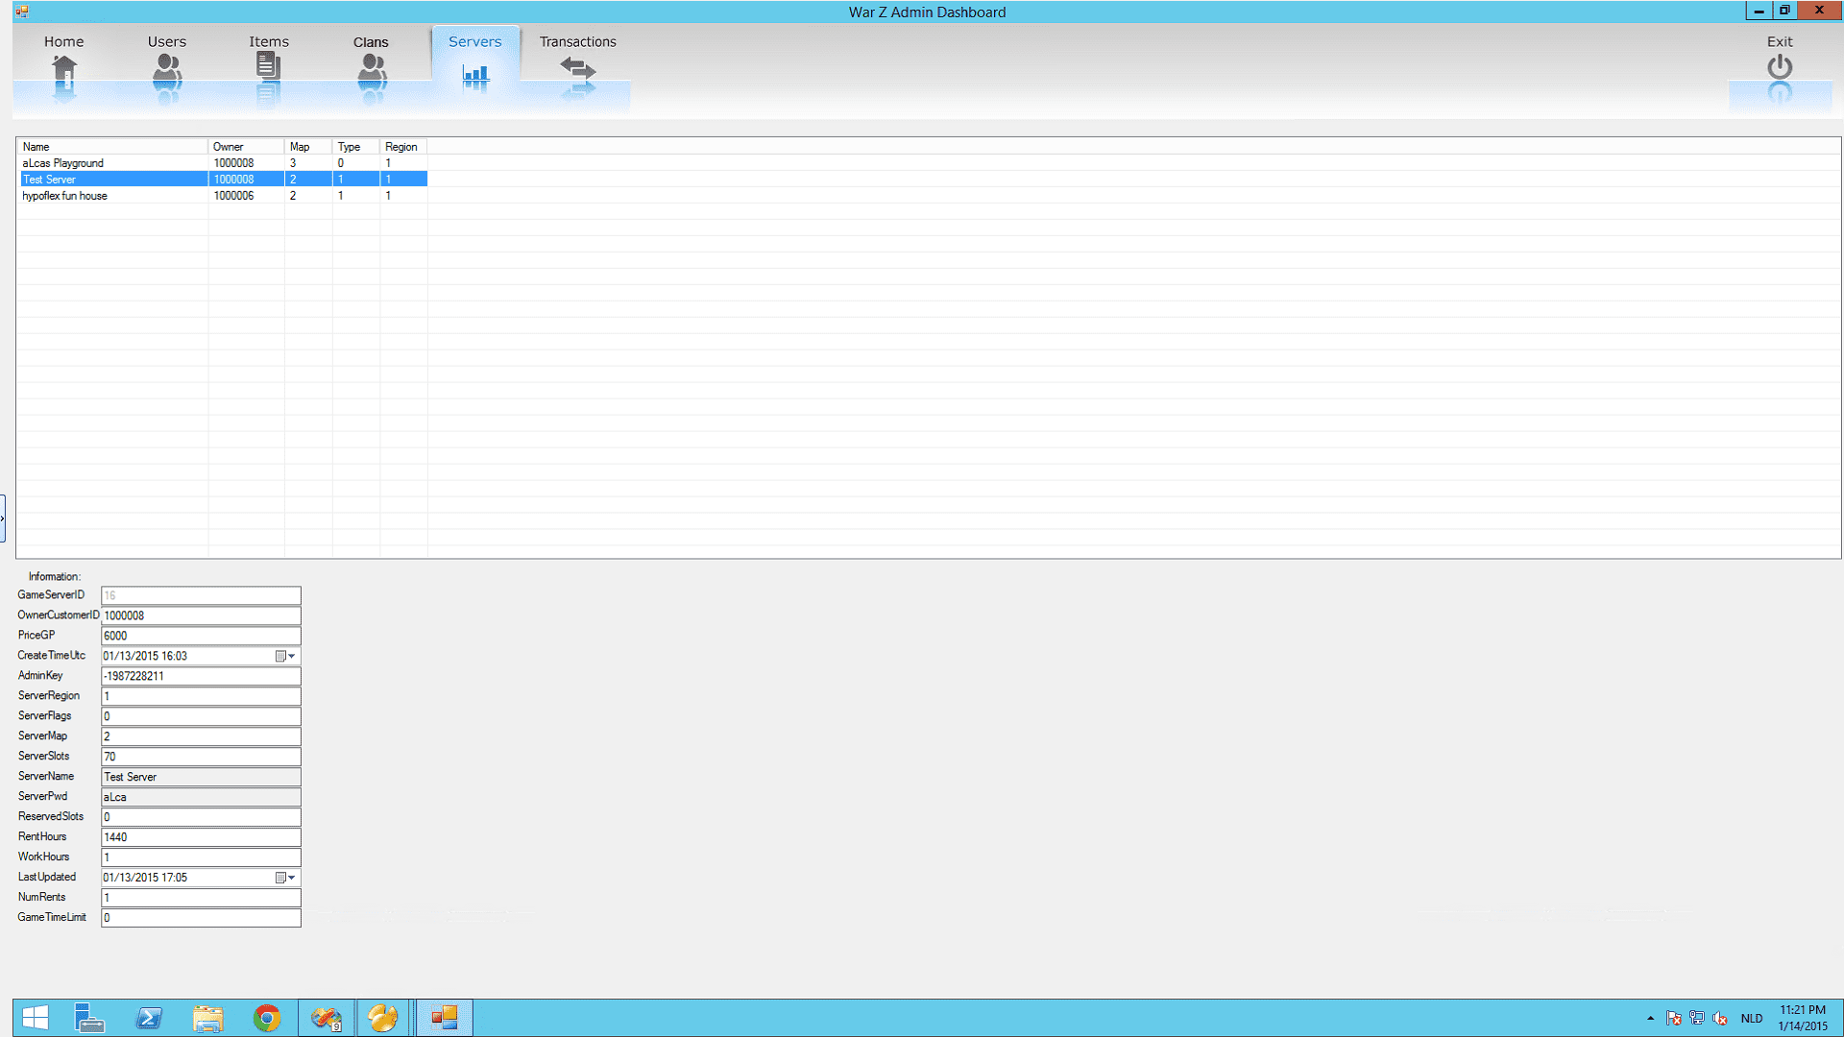Click the Action Center flag tray icon

[x=1674, y=1018]
